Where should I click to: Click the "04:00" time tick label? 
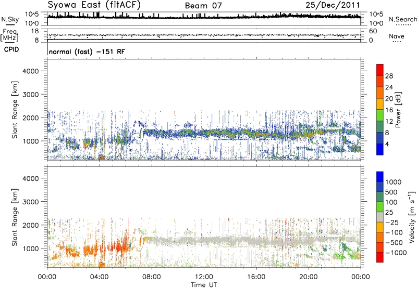coord(99,277)
